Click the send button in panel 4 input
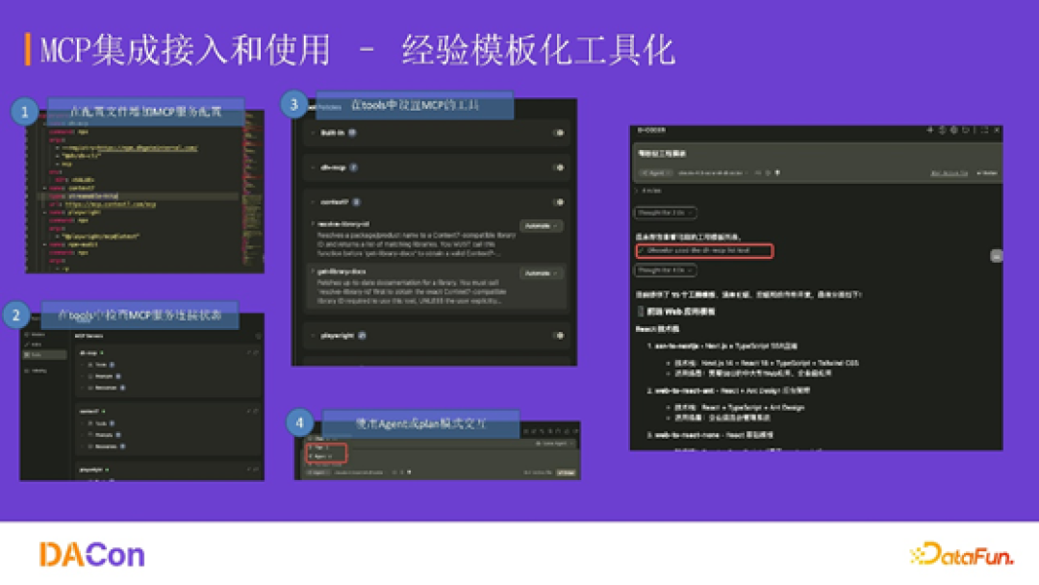 coord(566,473)
